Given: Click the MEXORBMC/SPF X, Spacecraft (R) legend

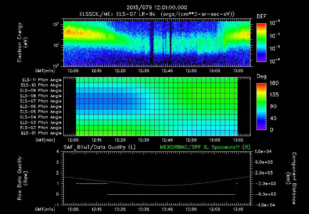Looking at the screenshot, I should [205, 147].
